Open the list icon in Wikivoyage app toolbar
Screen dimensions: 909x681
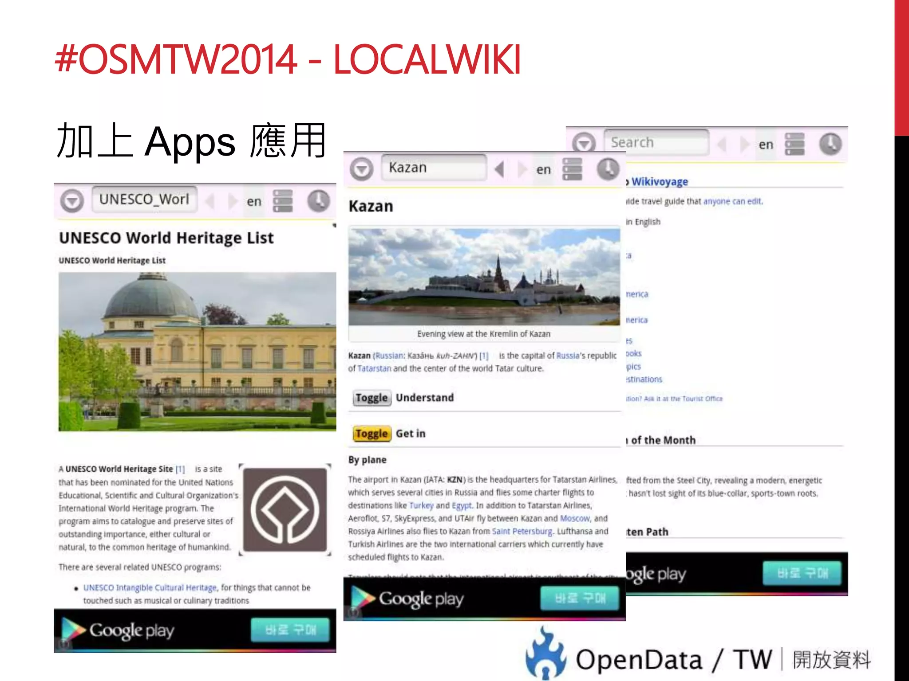794,144
